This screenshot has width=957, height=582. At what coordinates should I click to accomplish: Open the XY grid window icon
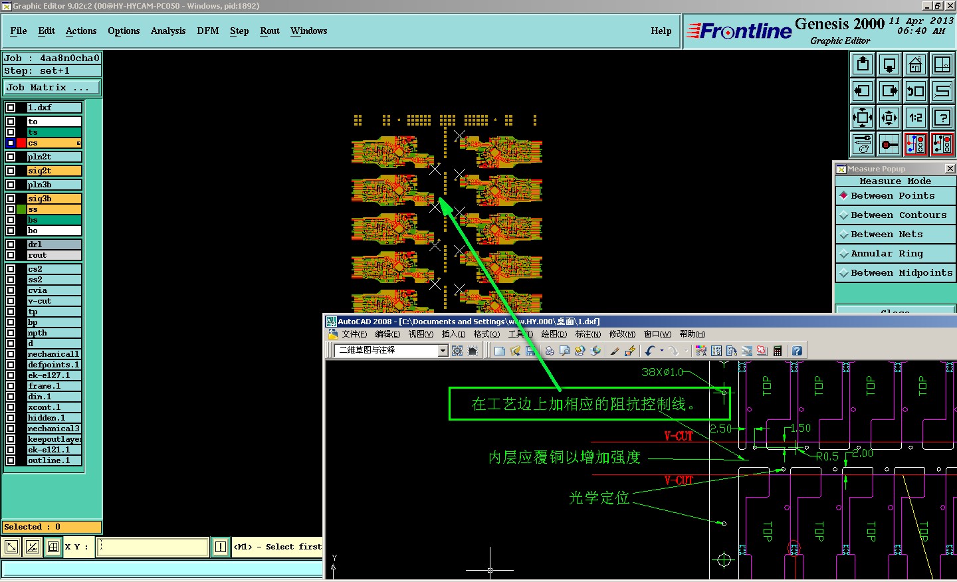[942, 64]
